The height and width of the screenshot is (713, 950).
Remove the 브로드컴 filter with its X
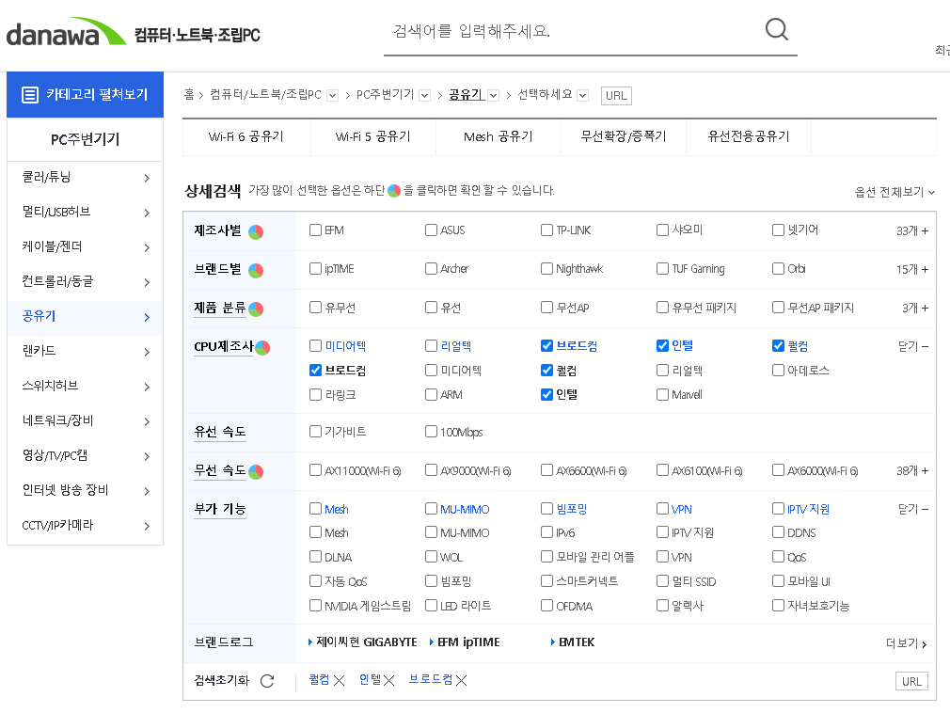click(462, 681)
